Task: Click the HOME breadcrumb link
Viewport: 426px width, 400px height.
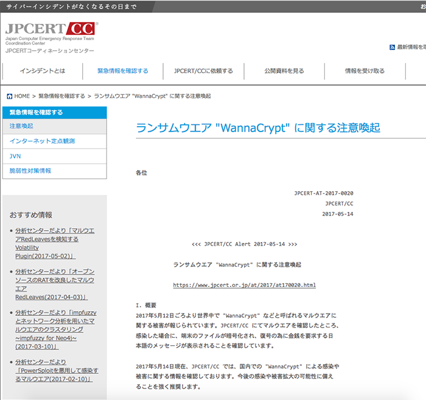Action: [x=22, y=96]
